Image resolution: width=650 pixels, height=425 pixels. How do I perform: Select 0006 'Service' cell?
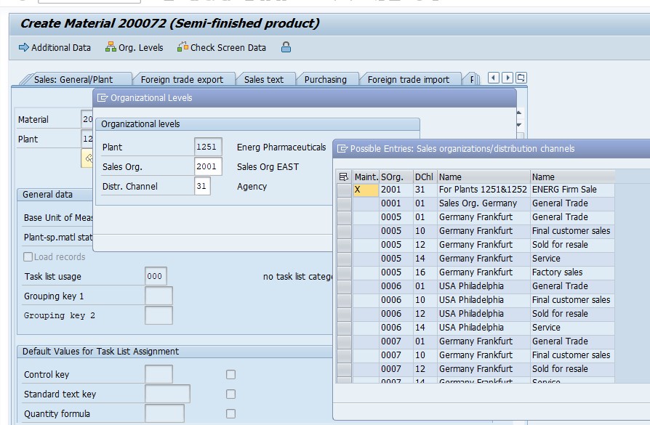click(572, 328)
